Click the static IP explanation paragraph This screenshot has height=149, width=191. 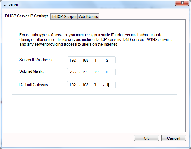point(96,40)
